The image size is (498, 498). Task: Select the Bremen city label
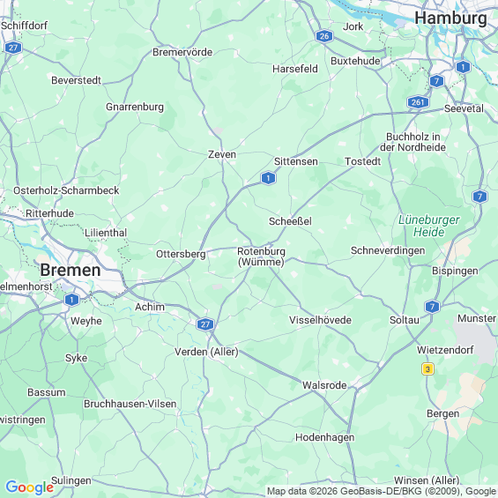pyautogui.click(x=71, y=270)
